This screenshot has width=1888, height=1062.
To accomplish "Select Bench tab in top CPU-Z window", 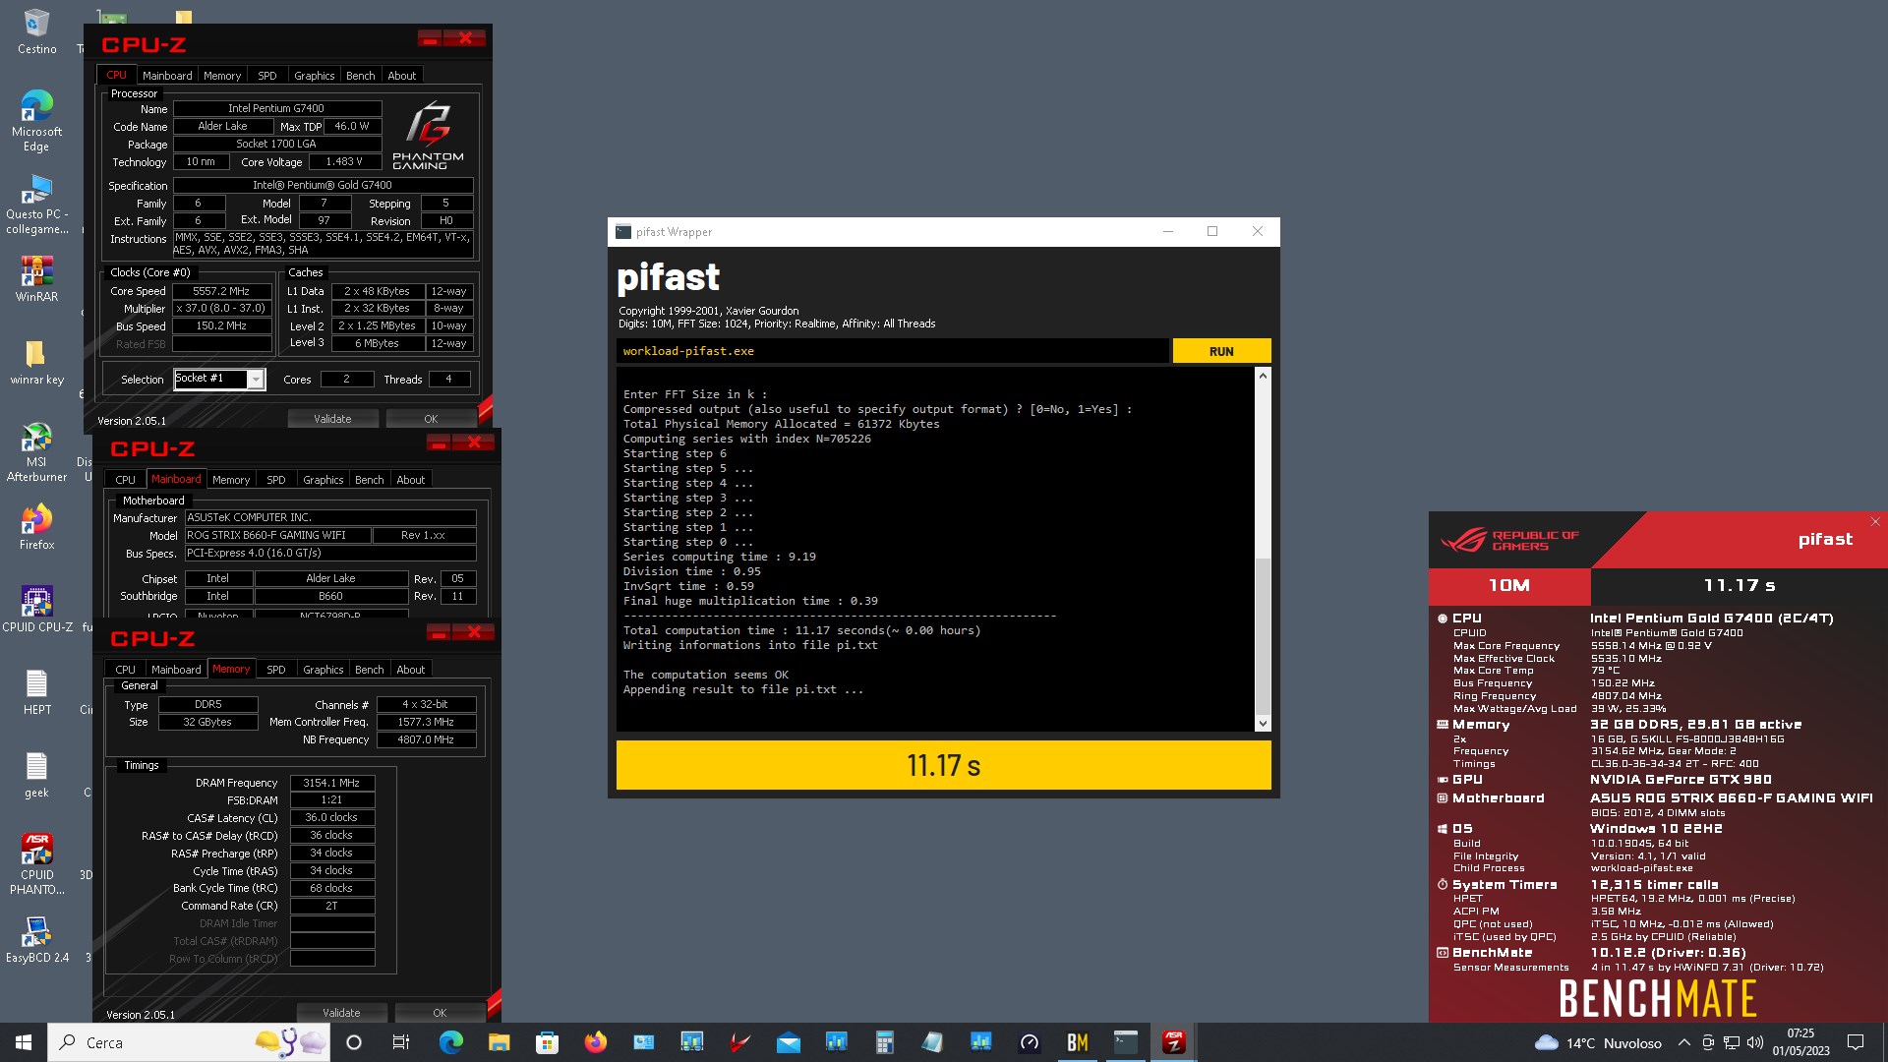I will [361, 76].
